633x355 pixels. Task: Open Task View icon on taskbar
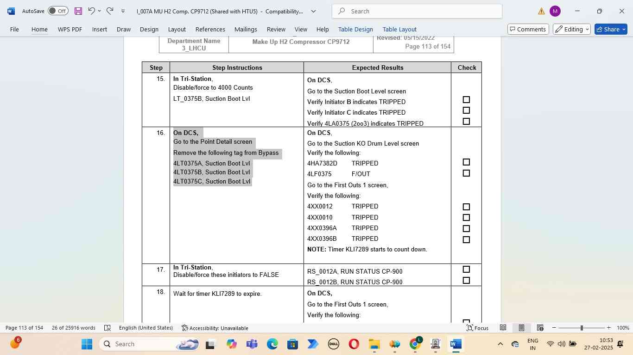click(x=211, y=344)
